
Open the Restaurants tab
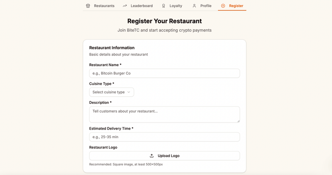pos(104,6)
